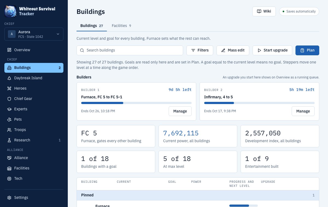Click the Overview grid icon

pyautogui.click(x=9, y=50)
